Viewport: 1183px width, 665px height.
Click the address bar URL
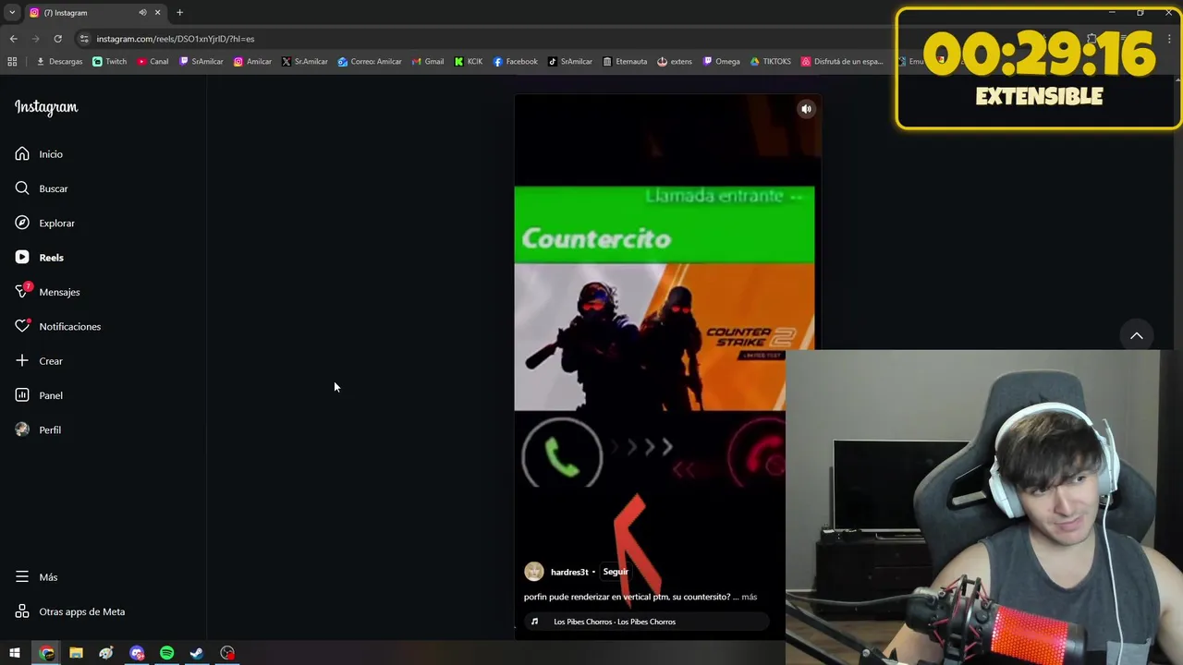click(176, 39)
